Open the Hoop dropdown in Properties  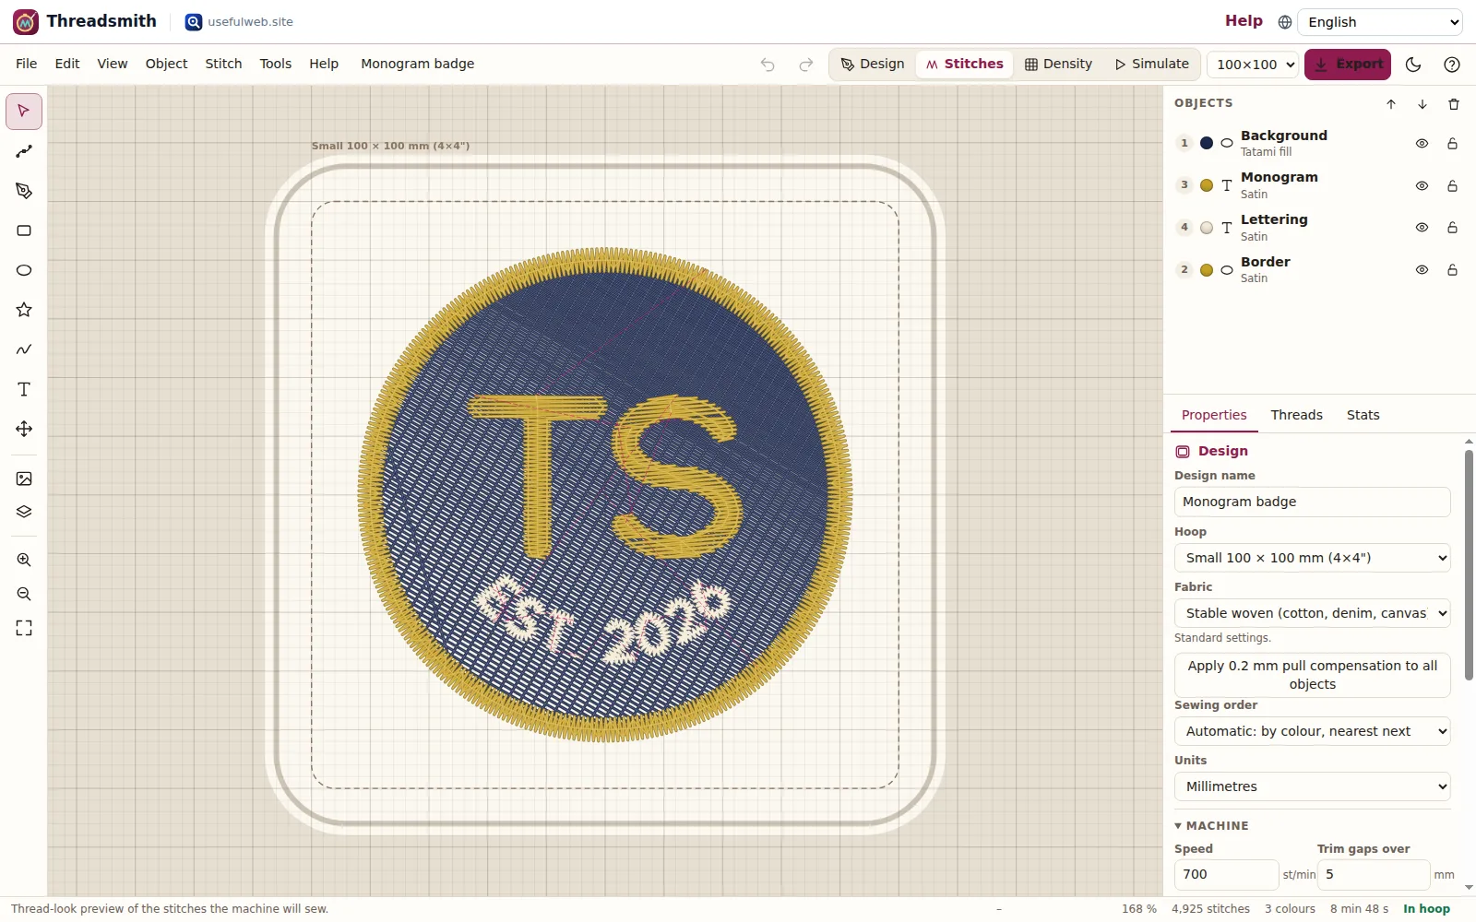[x=1312, y=558]
